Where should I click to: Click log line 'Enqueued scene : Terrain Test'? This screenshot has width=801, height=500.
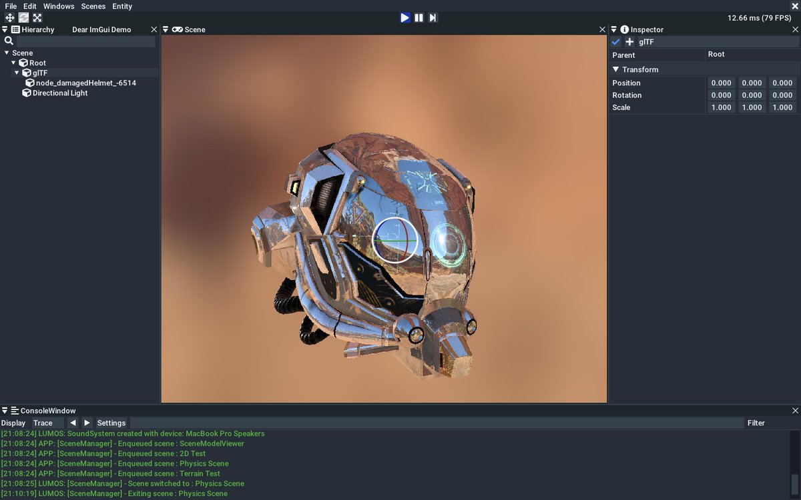point(111,473)
